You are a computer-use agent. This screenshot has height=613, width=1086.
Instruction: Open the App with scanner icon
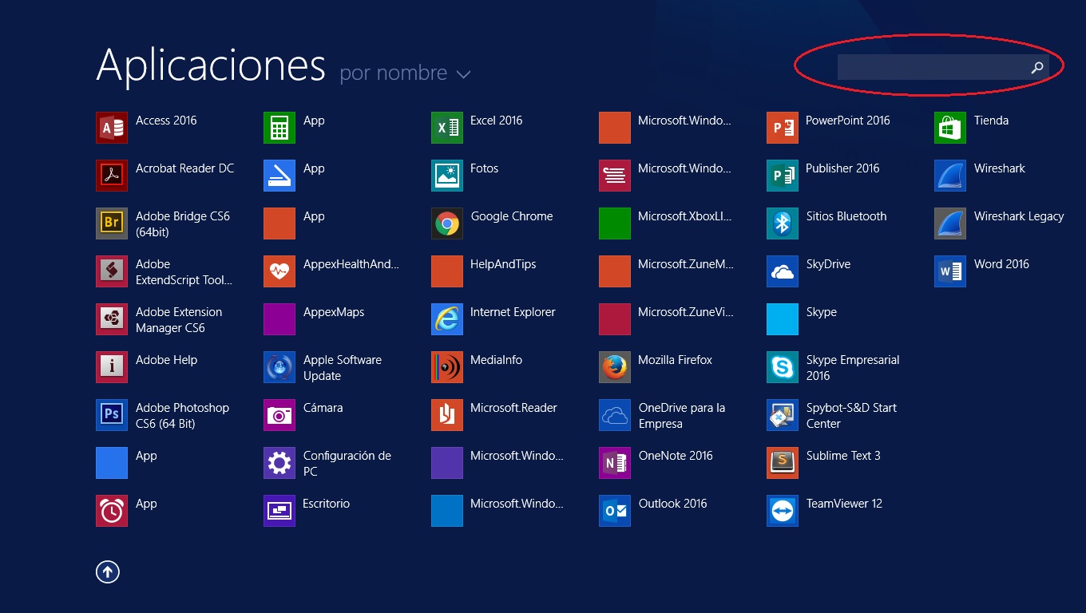pos(279,176)
